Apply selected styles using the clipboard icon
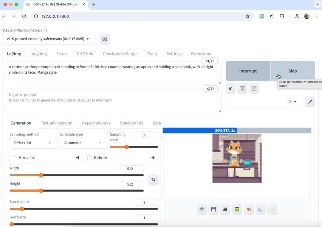The height and width of the screenshot is (227, 322). 254,88
